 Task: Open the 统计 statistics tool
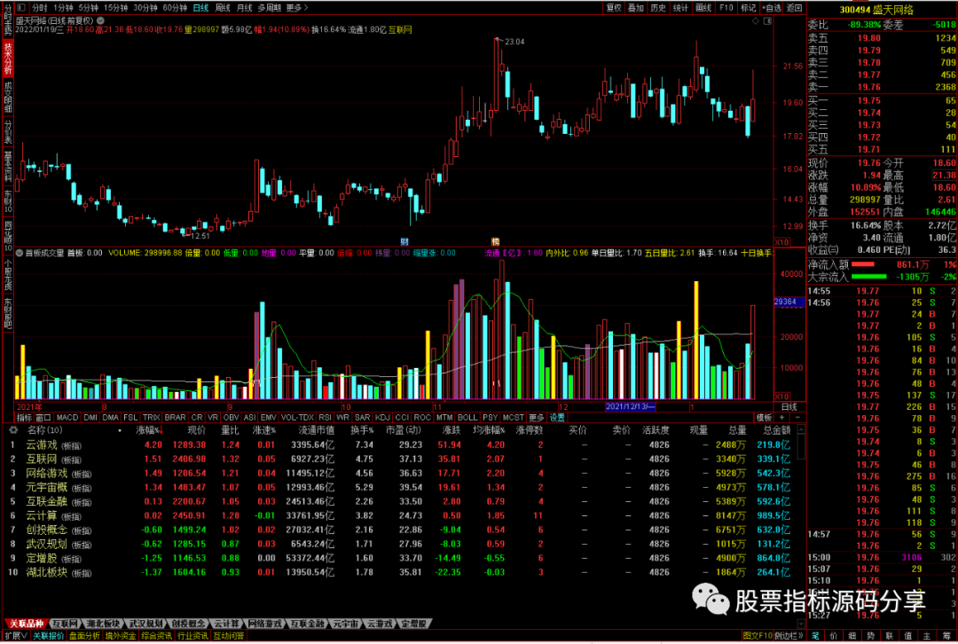(x=681, y=7)
